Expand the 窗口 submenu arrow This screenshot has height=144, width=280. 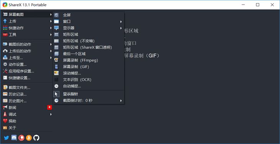coord(121,22)
